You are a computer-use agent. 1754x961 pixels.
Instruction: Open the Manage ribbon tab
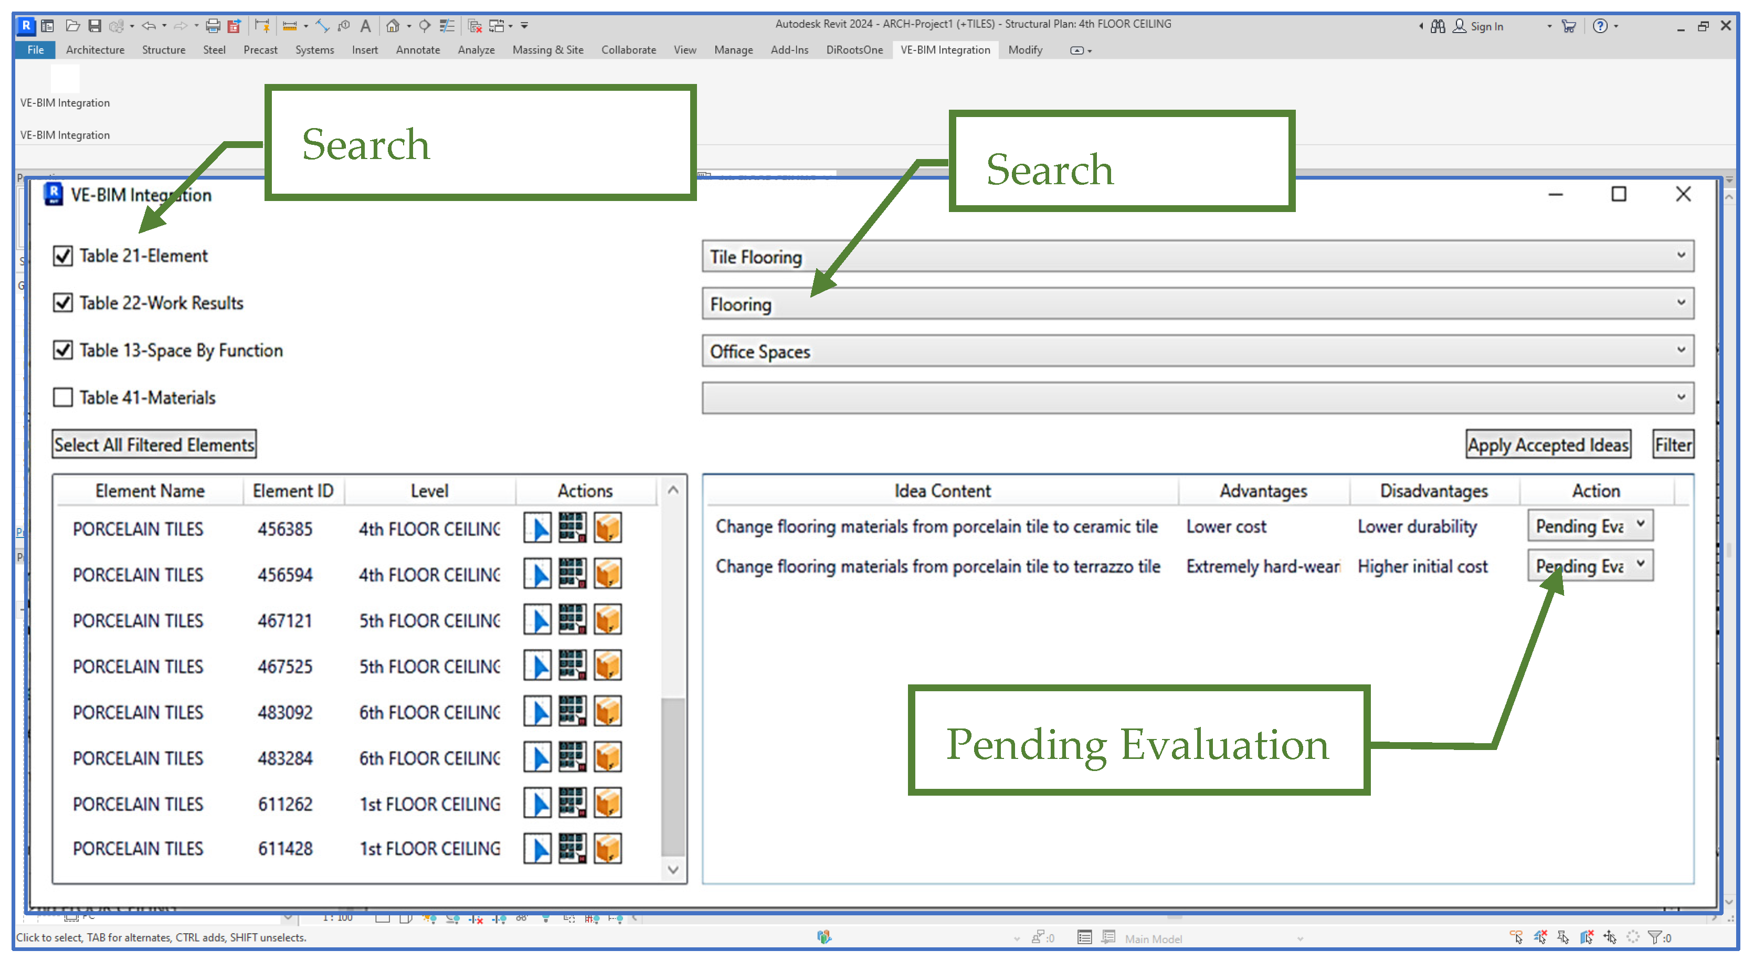coord(733,50)
